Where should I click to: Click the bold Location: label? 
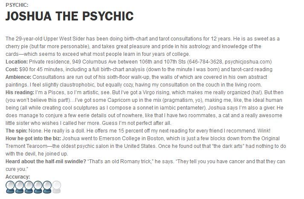click(x=17, y=62)
